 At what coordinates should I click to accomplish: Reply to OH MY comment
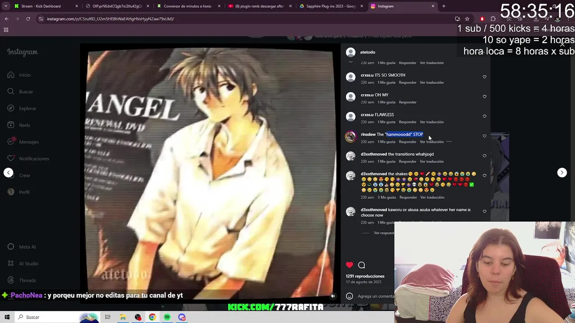coord(407,102)
